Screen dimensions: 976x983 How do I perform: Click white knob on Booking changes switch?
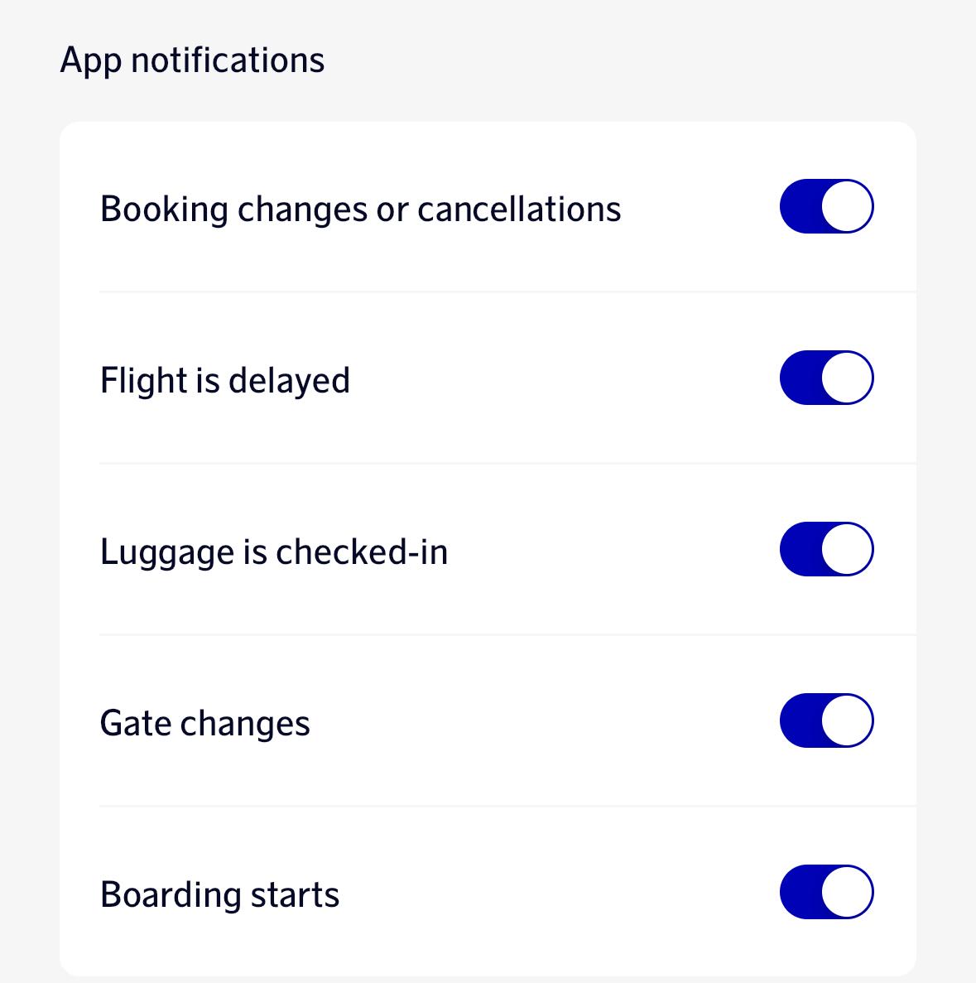pyautogui.click(x=847, y=206)
